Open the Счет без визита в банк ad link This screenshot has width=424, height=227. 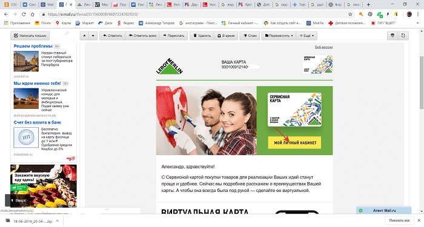38,122
